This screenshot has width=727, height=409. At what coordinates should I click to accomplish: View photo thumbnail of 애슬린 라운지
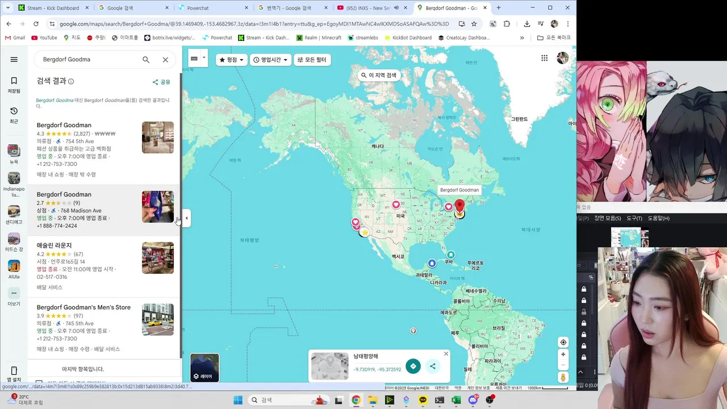[158, 258]
